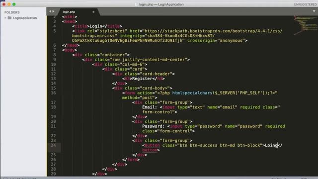318x179 pixels.
Task: Click line number 16 in gutter
Action: coord(53,93)
